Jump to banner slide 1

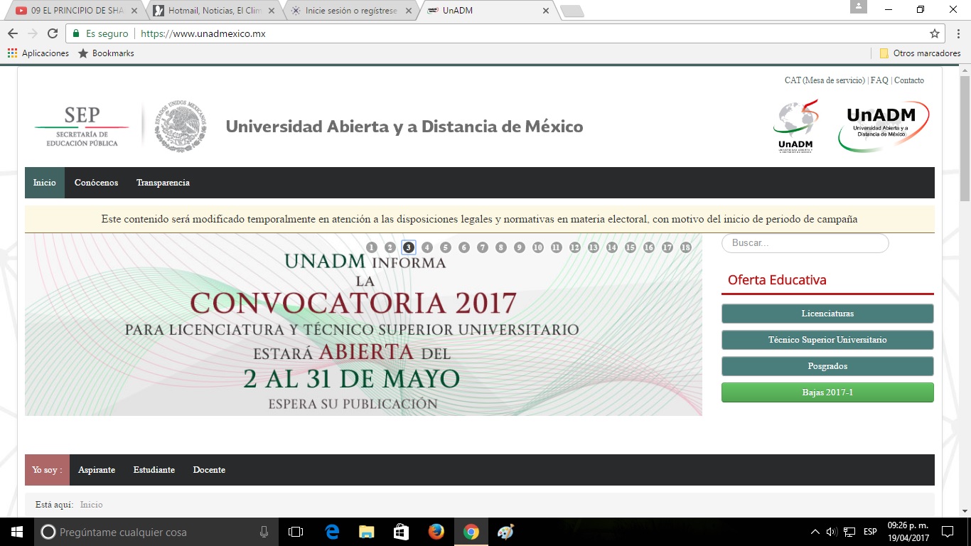(372, 247)
